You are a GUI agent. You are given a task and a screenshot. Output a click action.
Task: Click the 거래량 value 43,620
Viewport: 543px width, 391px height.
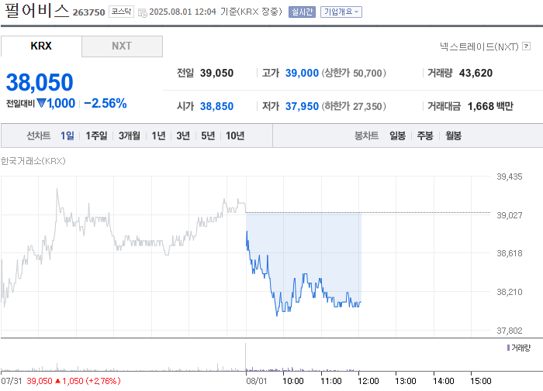pyautogui.click(x=476, y=73)
